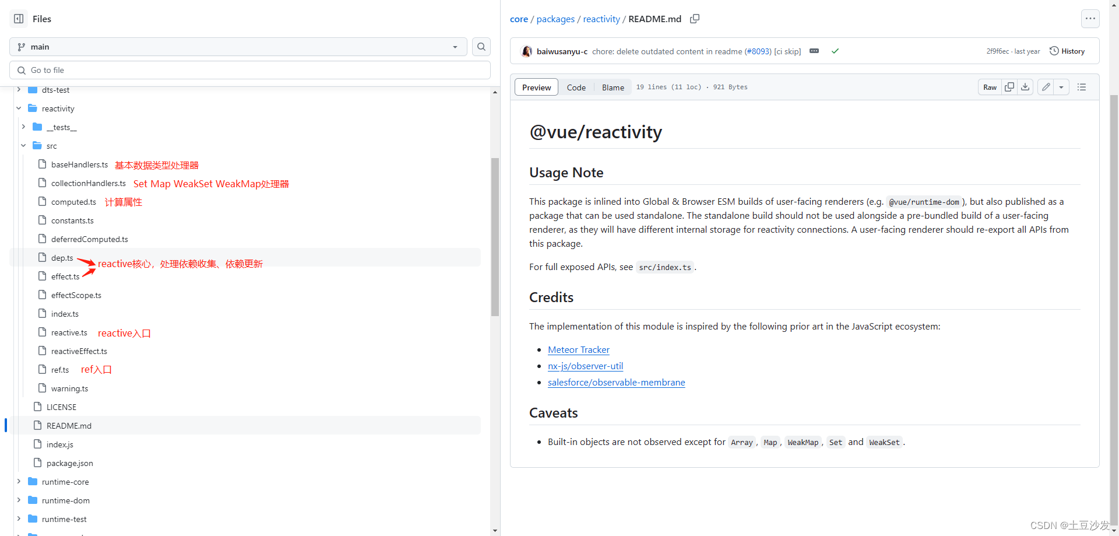
Task: Click the search icon beside branch selector
Action: pyautogui.click(x=481, y=47)
